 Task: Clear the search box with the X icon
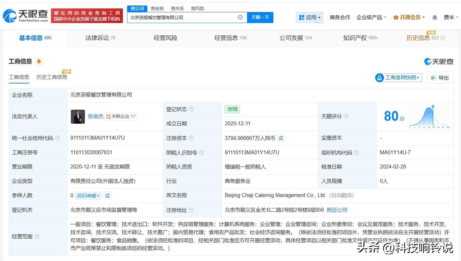[x=240, y=17]
